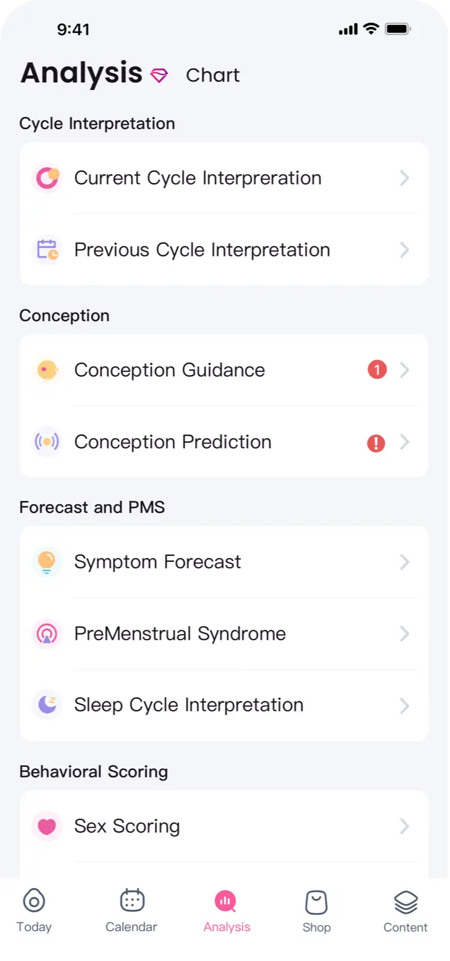Tap the red badge on Conception Guidance
Image resolution: width=450 pixels, height=961 pixels.
(377, 370)
